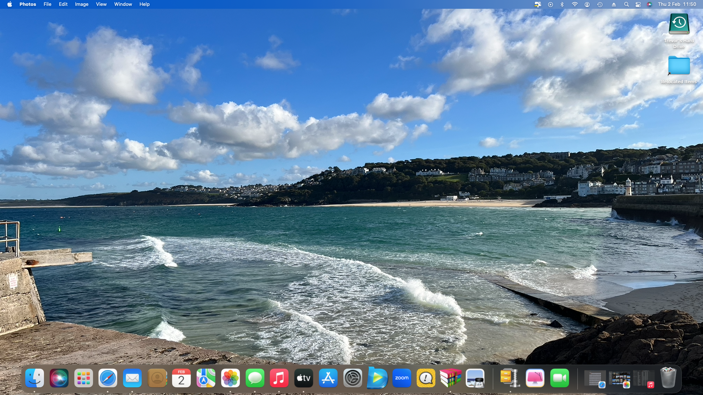Open the Photos app in the Dock

230,378
